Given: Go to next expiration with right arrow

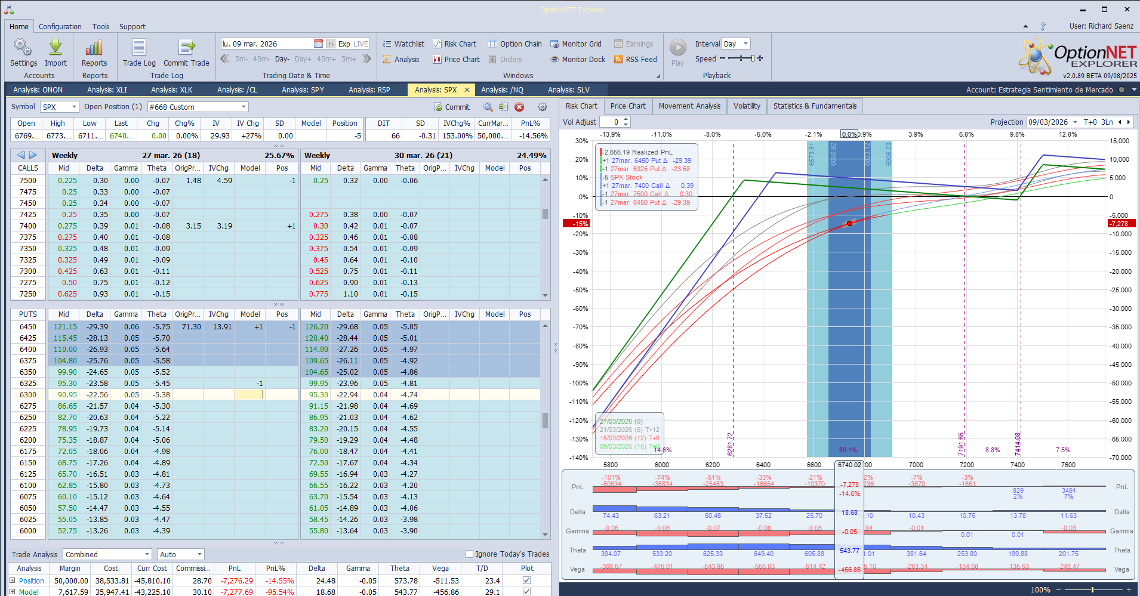Looking at the screenshot, I should [33, 155].
